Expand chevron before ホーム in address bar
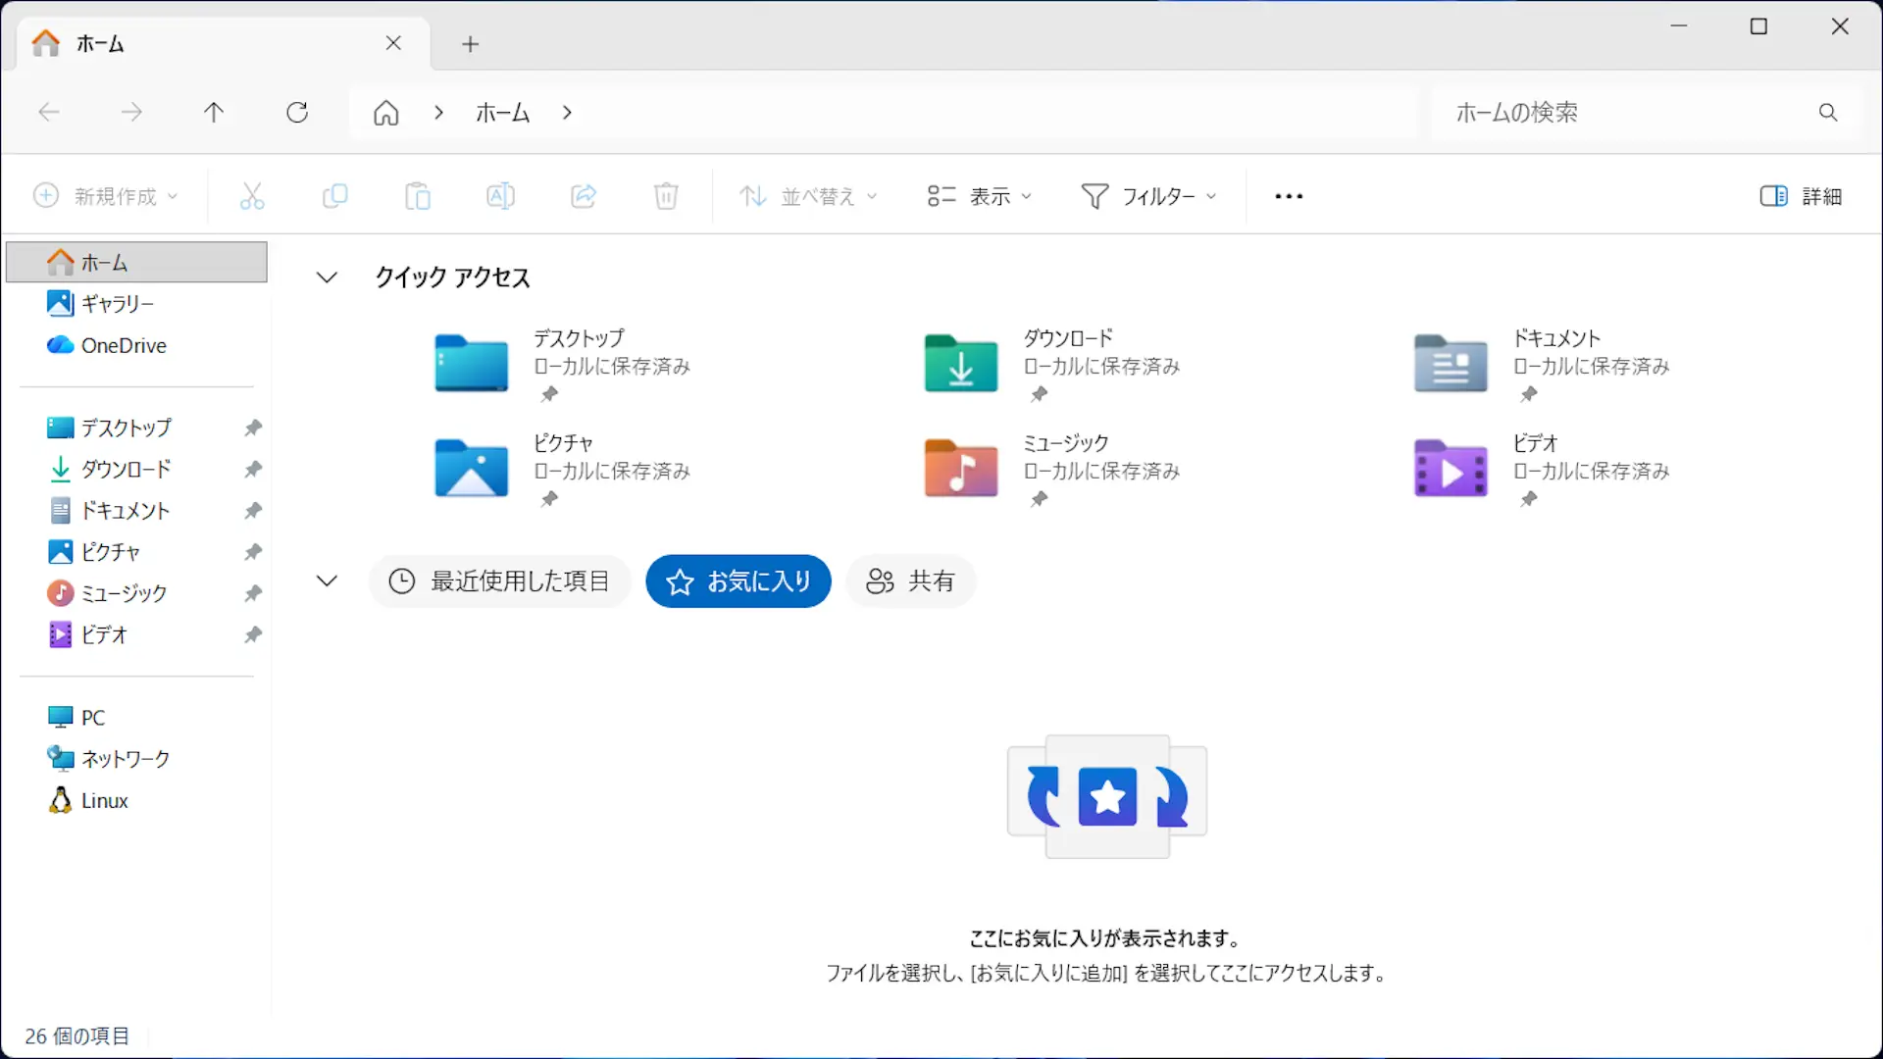Image resolution: width=1883 pixels, height=1059 pixels. click(438, 113)
